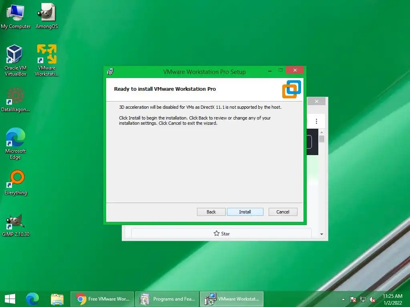Open the AmongOS desktop icon
The image size is (410, 307).
tap(46, 16)
